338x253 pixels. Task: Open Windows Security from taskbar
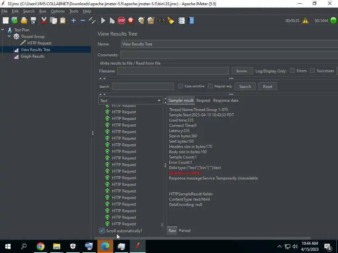pyautogui.click(x=73, y=246)
